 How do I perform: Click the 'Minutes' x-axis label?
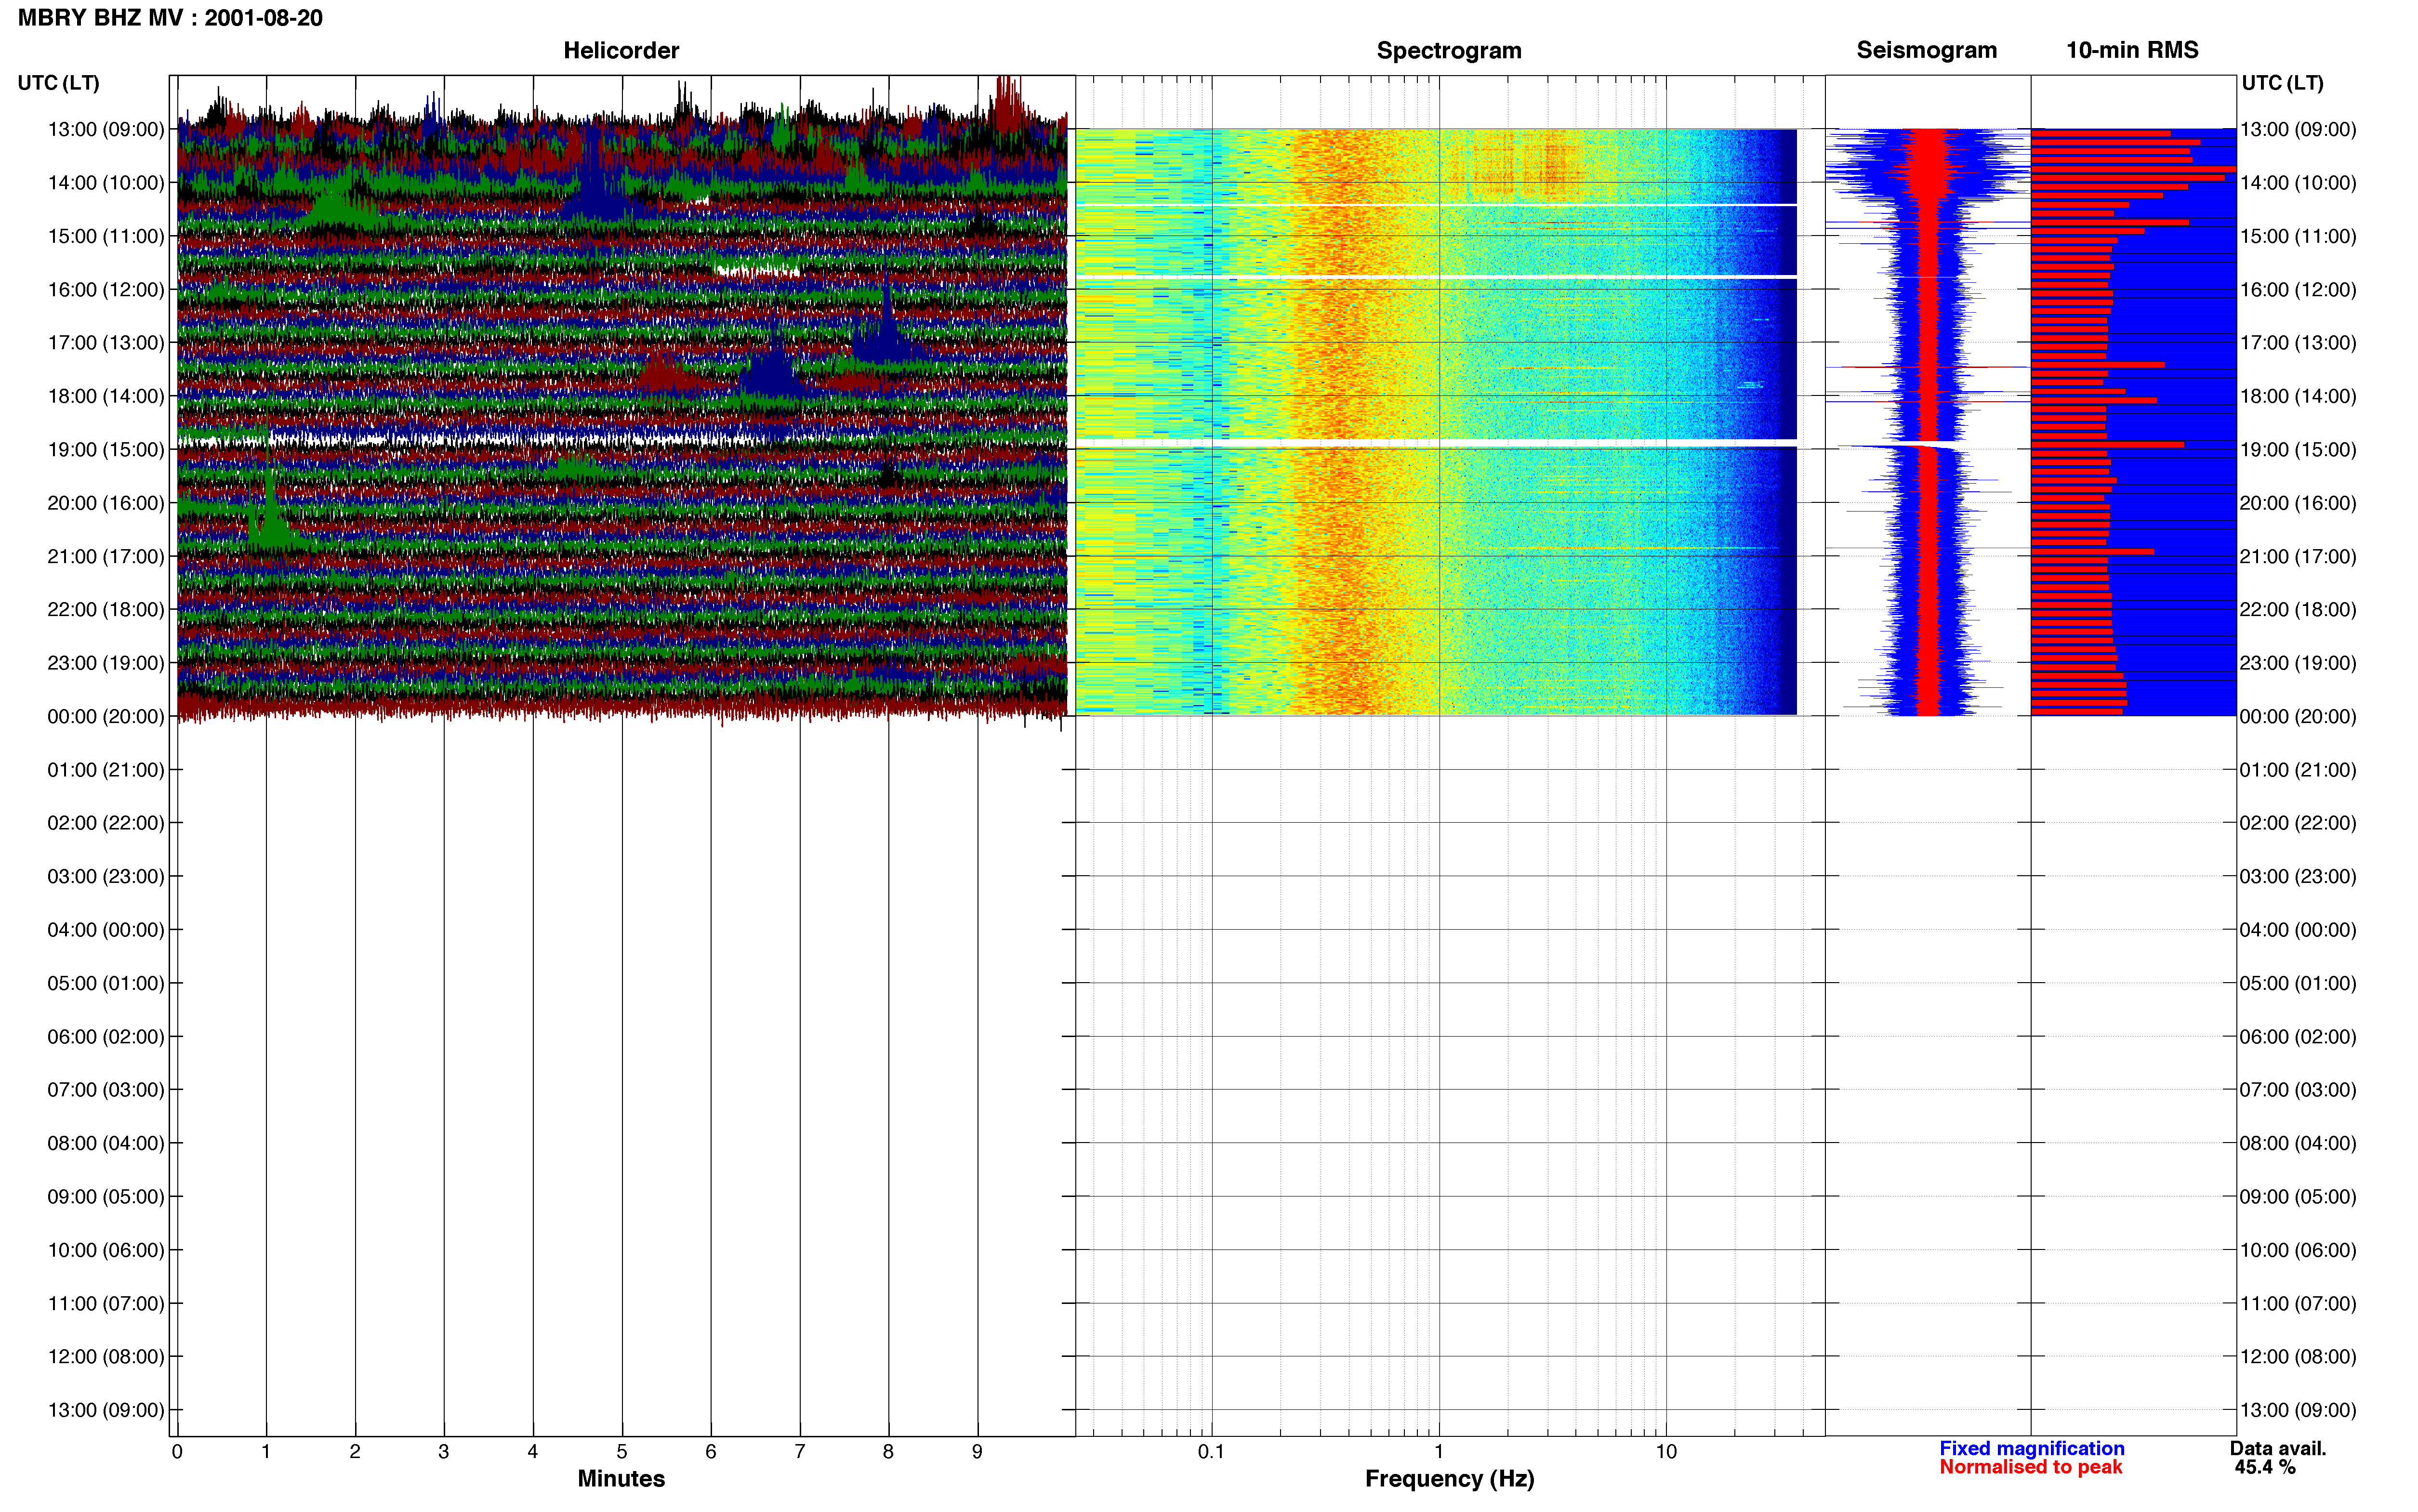[621, 1479]
